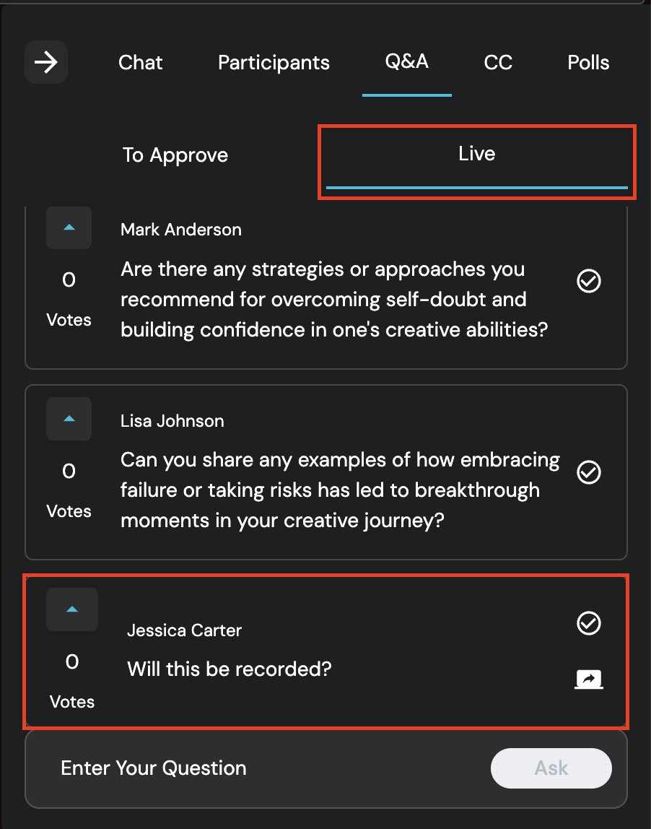This screenshot has width=651, height=829.
Task: Mark Mark Anderson's question as answered
Action: click(589, 281)
